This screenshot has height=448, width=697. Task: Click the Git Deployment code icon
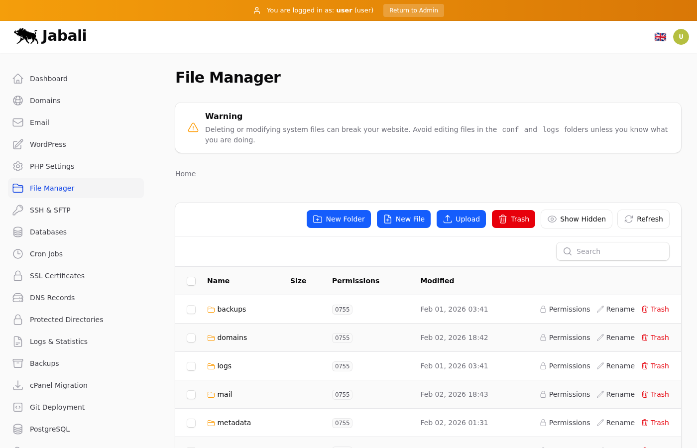click(x=18, y=407)
